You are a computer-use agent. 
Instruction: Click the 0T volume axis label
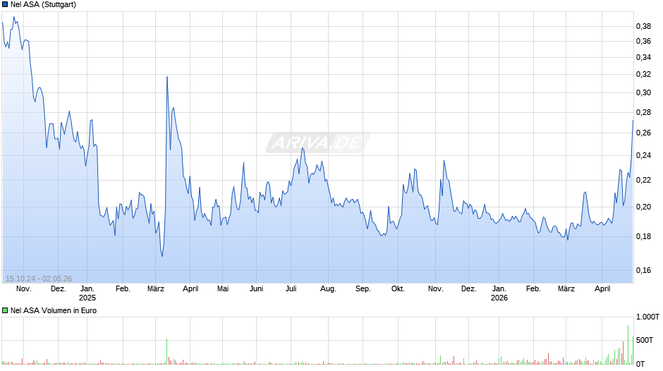640,364
